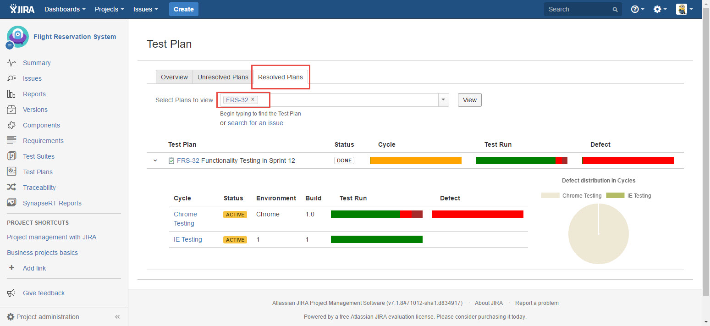
Task: Open the settings gear menu
Action: click(x=660, y=9)
